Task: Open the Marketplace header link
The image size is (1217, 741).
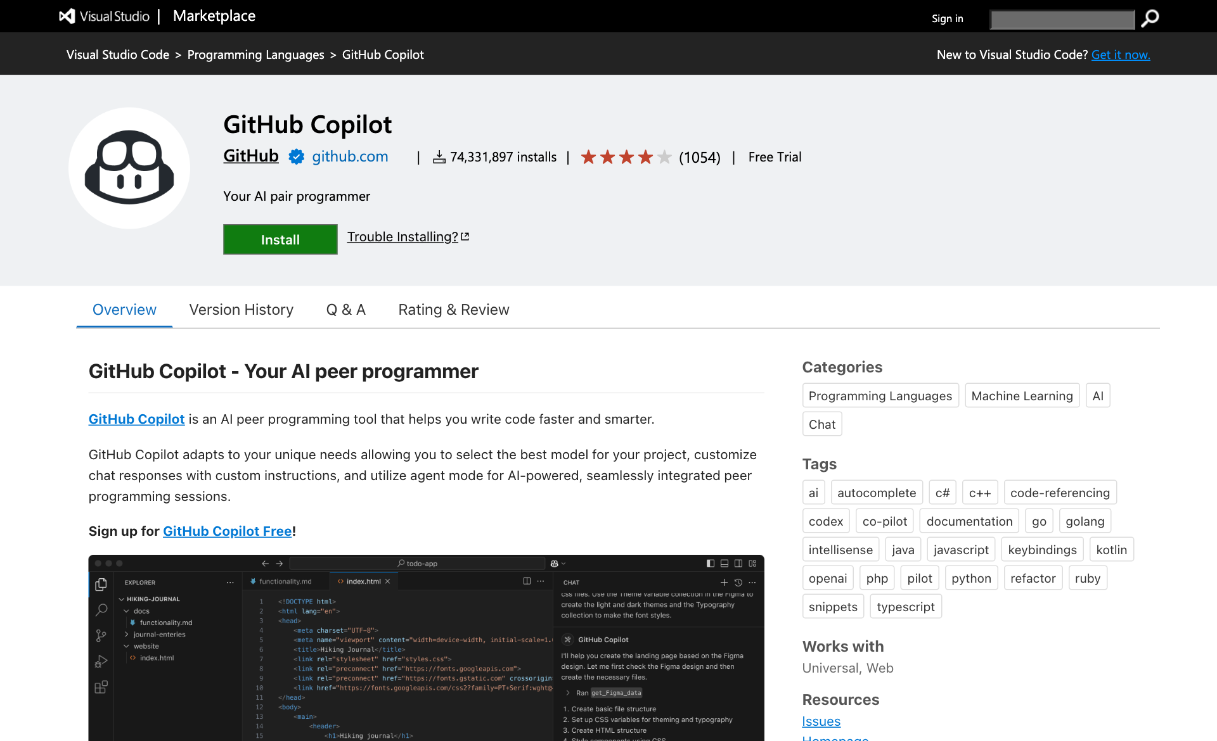Action: pyautogui.click(x=214, y=16)
